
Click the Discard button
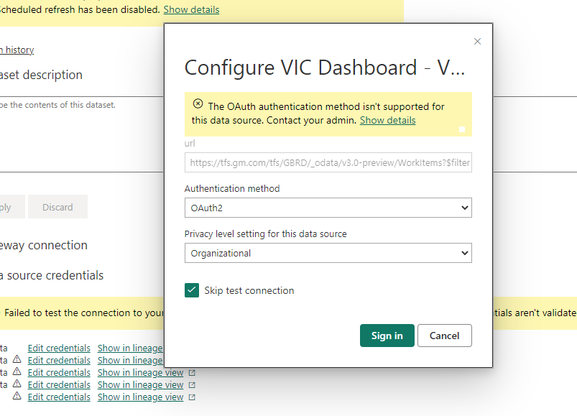coord(57,207)
